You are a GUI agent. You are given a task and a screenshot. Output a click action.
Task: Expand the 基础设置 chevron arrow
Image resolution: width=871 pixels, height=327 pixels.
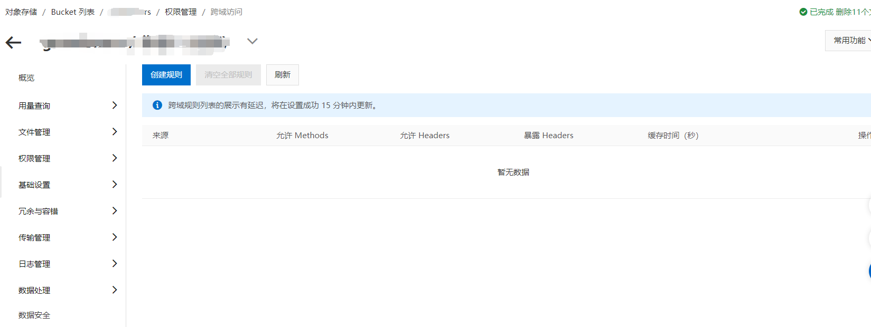pos(115,185)
